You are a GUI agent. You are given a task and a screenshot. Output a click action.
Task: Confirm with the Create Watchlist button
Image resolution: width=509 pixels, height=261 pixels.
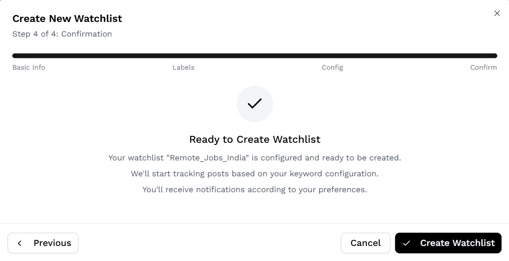448,243
